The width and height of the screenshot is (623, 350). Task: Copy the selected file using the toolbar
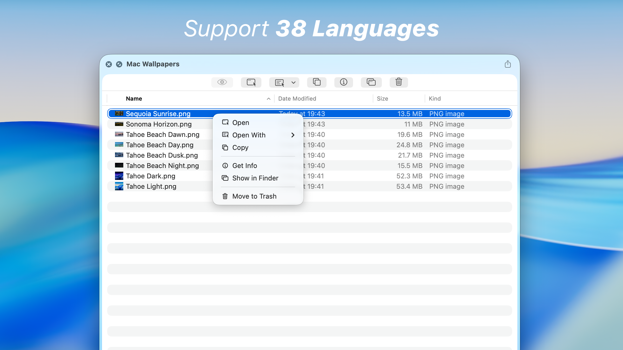[x=317, y=82]
